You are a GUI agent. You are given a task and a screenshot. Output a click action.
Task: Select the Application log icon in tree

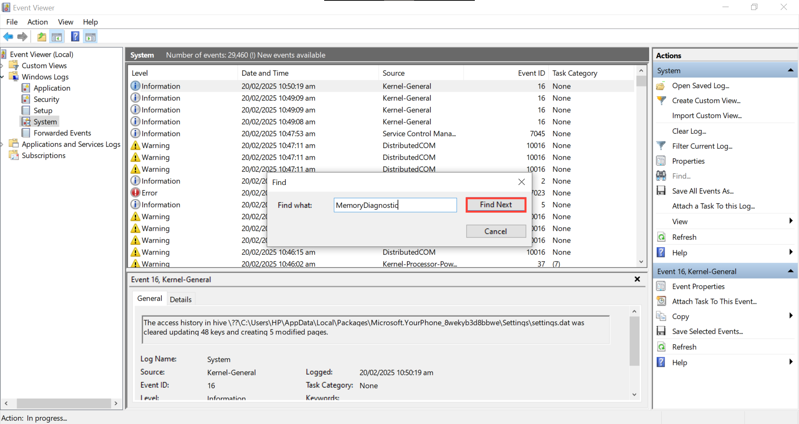(x=26, y=88)
